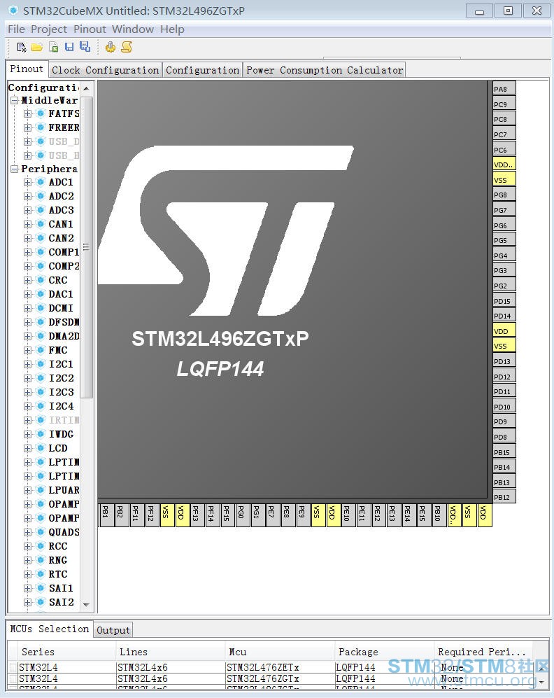554x698 pixels.
Task: Tick the checkbox for the STM32L476ZETx row
Action: pyautogui.click(x=13, y=667)
